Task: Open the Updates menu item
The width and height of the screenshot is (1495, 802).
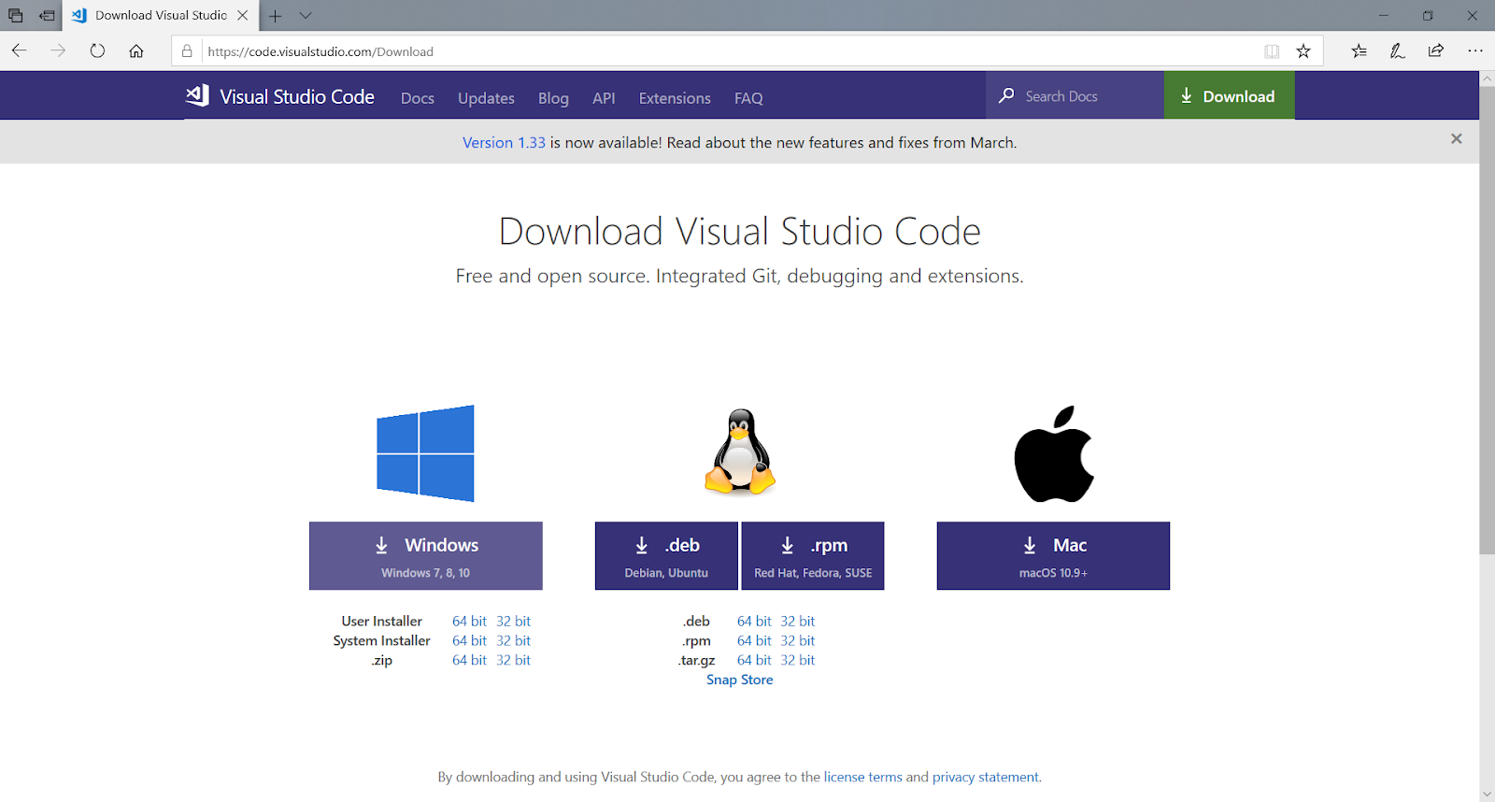Action: click(x=486, y=98)
